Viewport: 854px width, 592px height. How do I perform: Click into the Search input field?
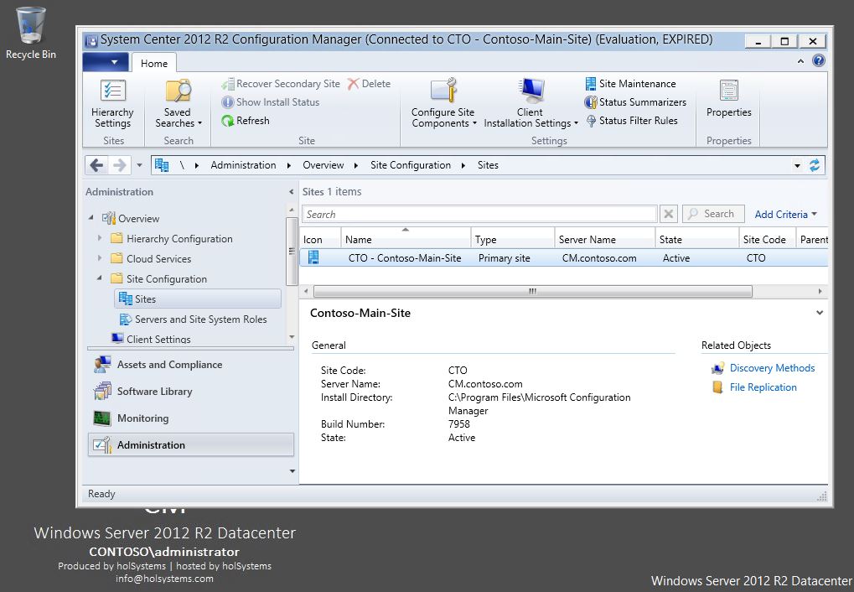coord(480,214)
